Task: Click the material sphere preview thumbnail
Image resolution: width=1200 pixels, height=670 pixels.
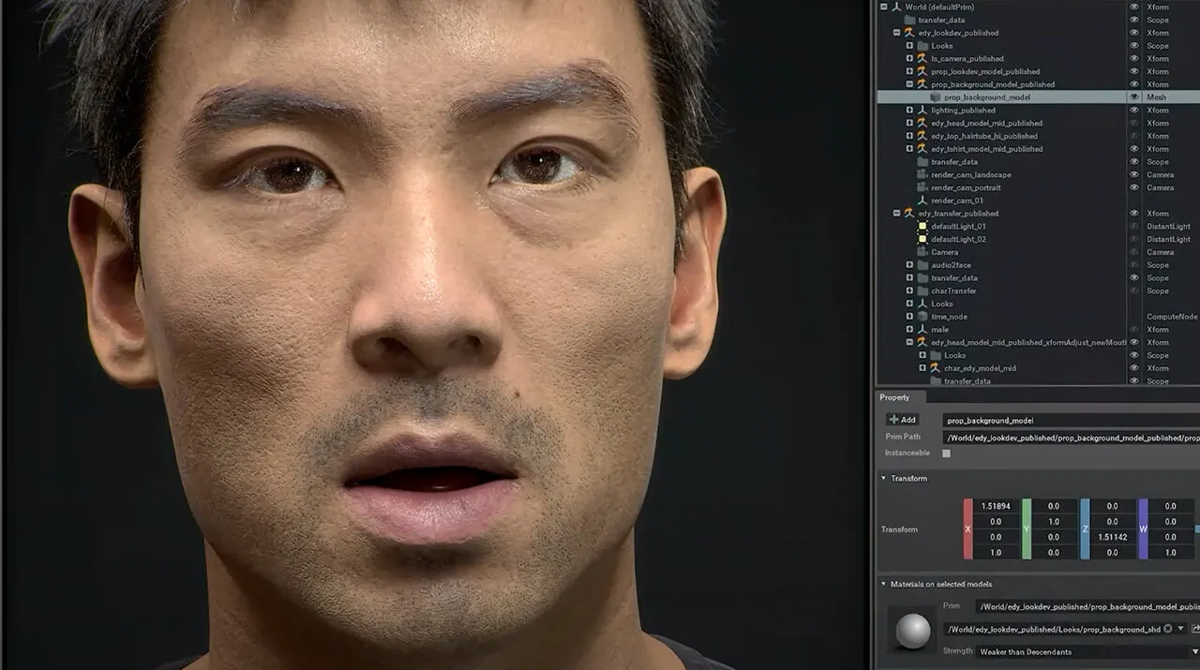Action: tap(913, 631)
